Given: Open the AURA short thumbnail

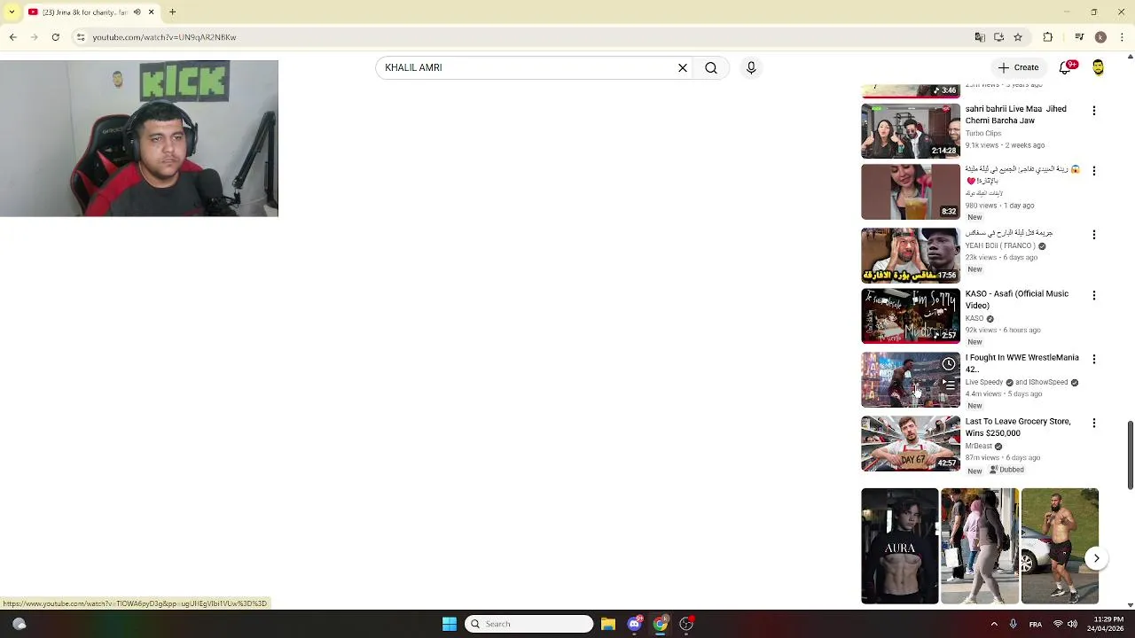Looking at the screenshot, I should click(x=899, y=546).
